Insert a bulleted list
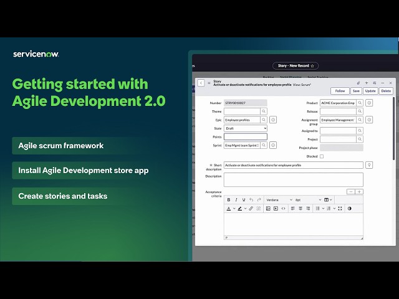This screenshot has height=299, width=399. click(317, 209)
